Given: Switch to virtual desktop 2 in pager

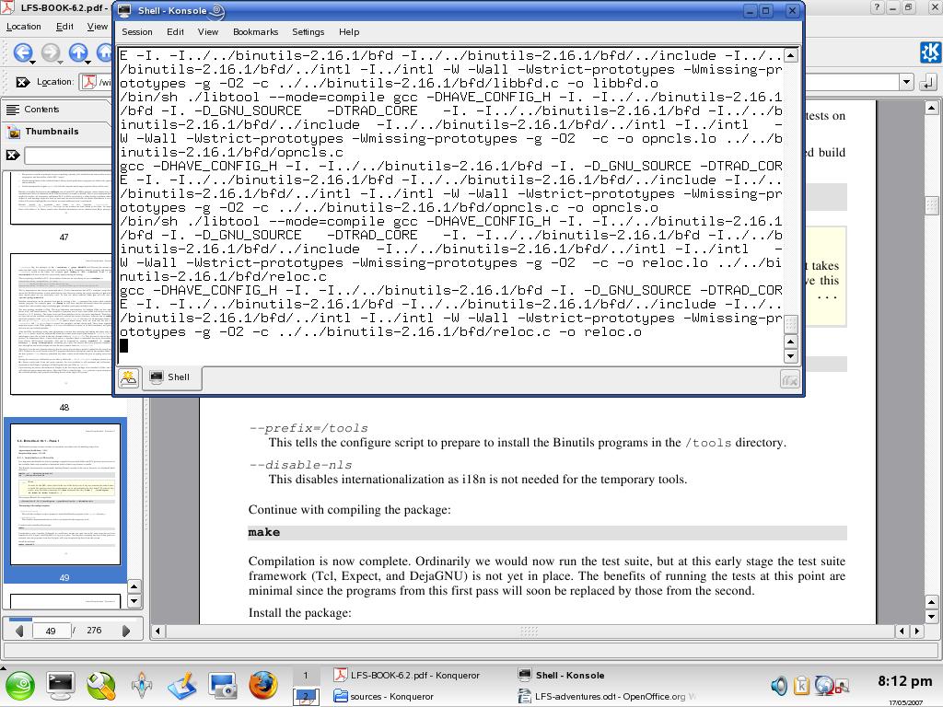Looking at the screenshot, I should point(305,697).
